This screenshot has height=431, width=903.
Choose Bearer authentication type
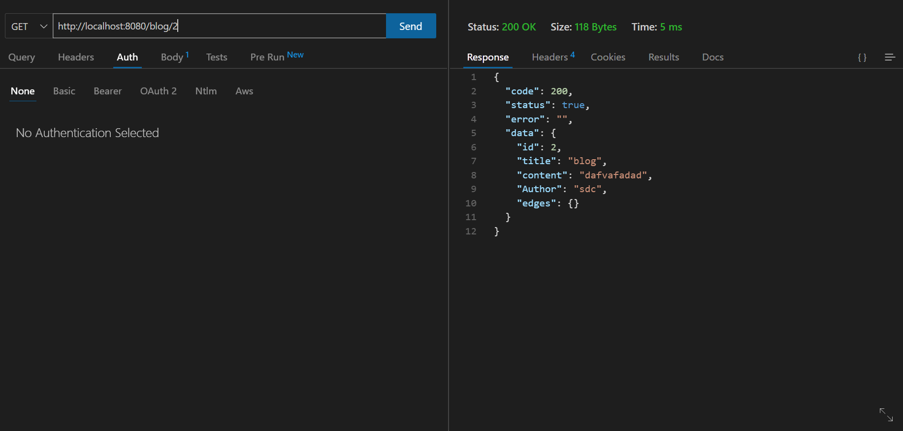(x=108, y=91)
